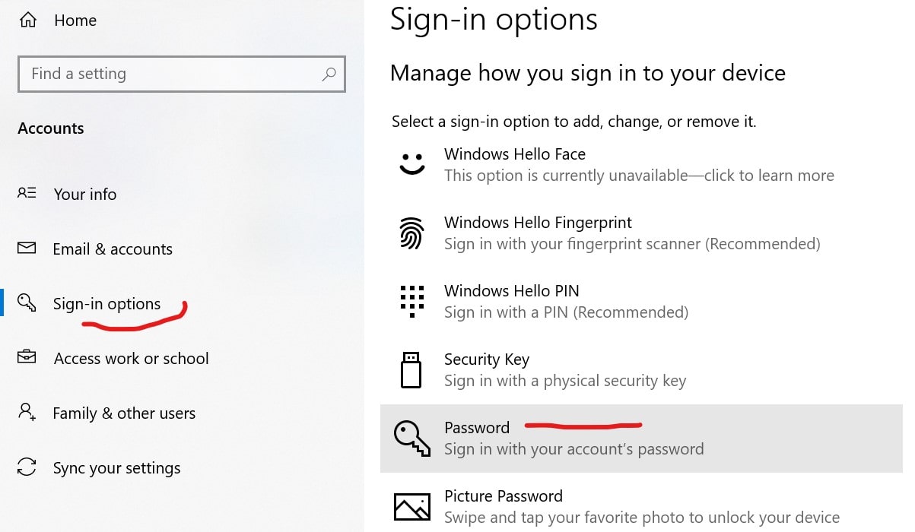Click the Sync your settings arrows icon
The height and width of the screenshot is (532, 915).
pos(27,467)
